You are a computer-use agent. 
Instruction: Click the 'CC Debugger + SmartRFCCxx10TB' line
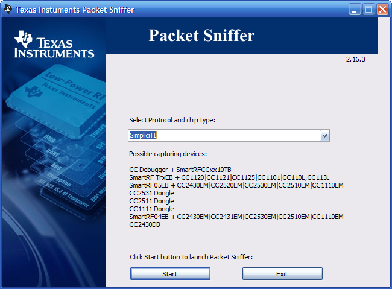(x=180, y=170)
